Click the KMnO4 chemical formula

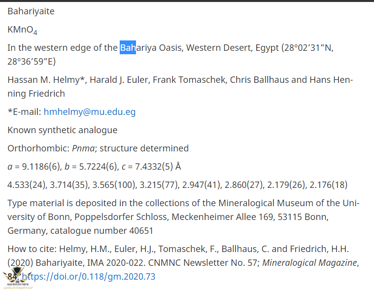click(23, 30)
